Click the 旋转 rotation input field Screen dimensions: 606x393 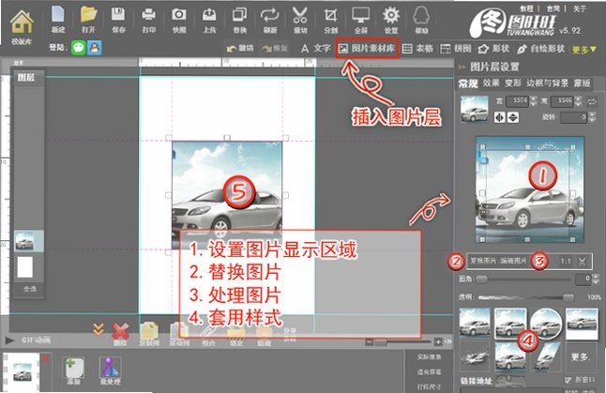(x=573, y=117)
